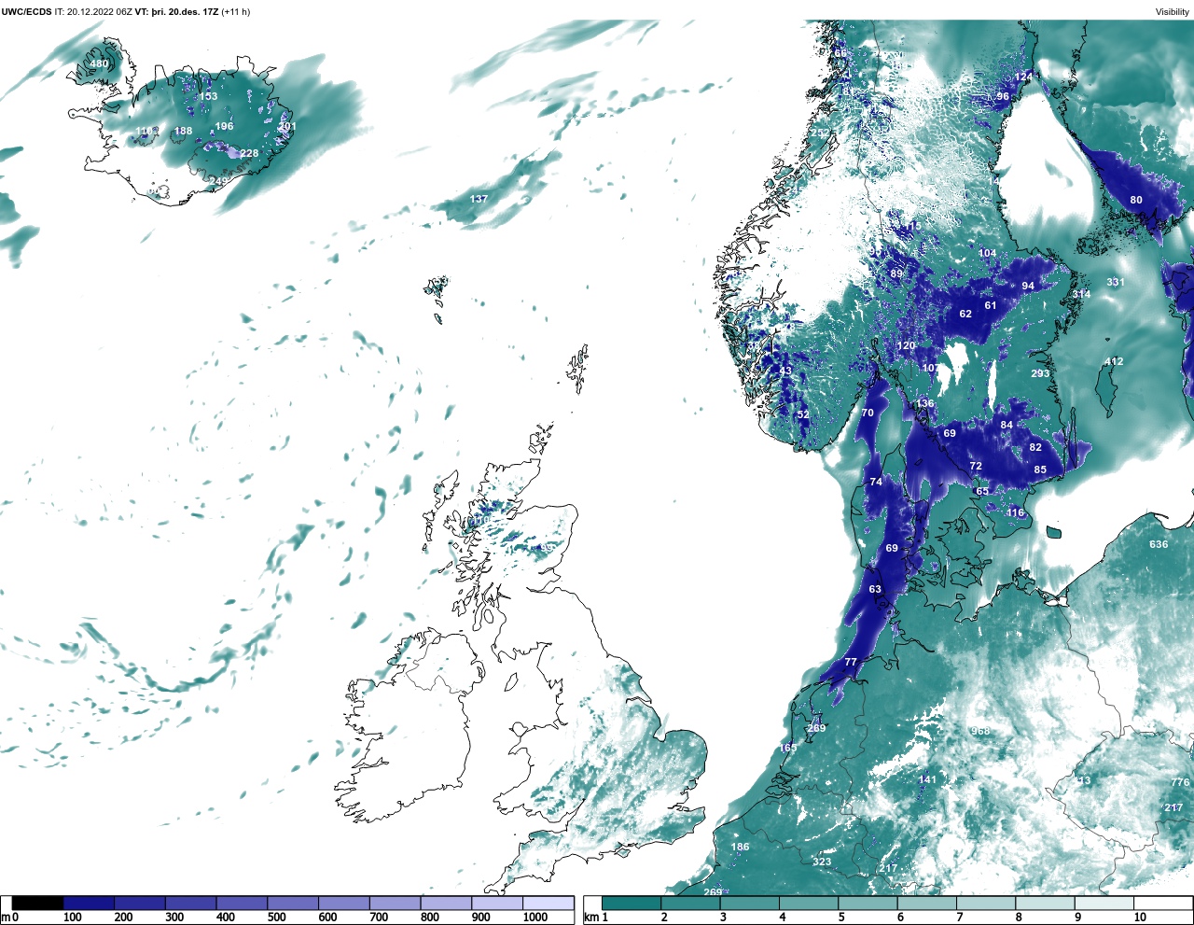This screenshot has width=1194, height=925.
Task: Select the black 0–100 m legend swatch
Action: 37,903
